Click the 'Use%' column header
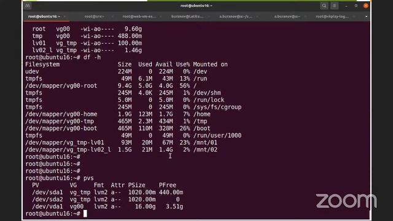Screen dimensions: 393x221 183,64
